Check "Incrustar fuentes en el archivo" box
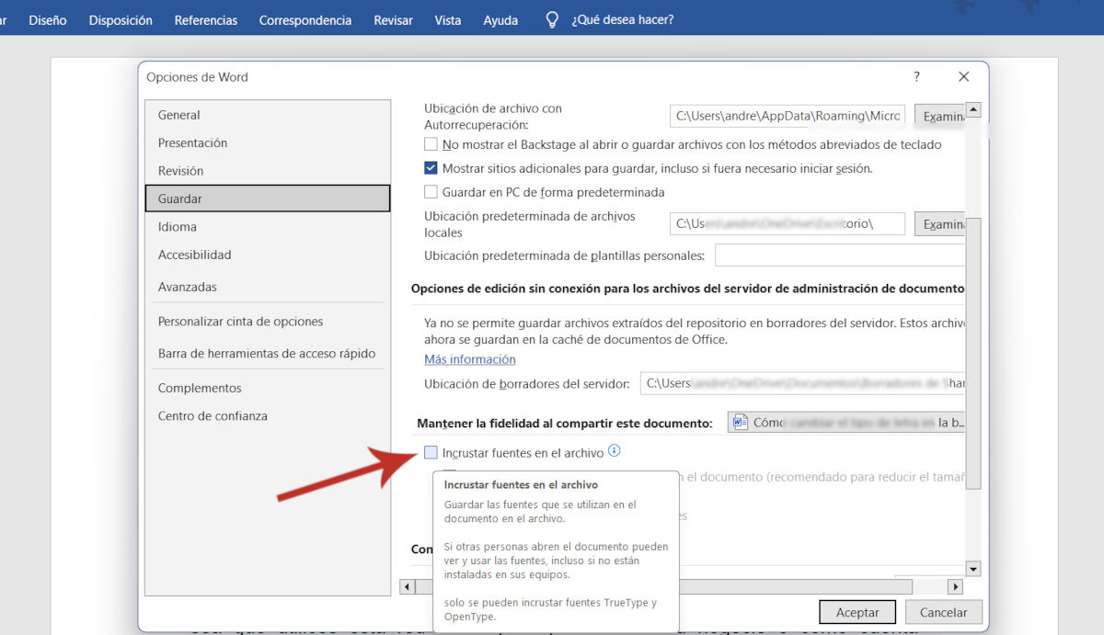 click(431, 452)
